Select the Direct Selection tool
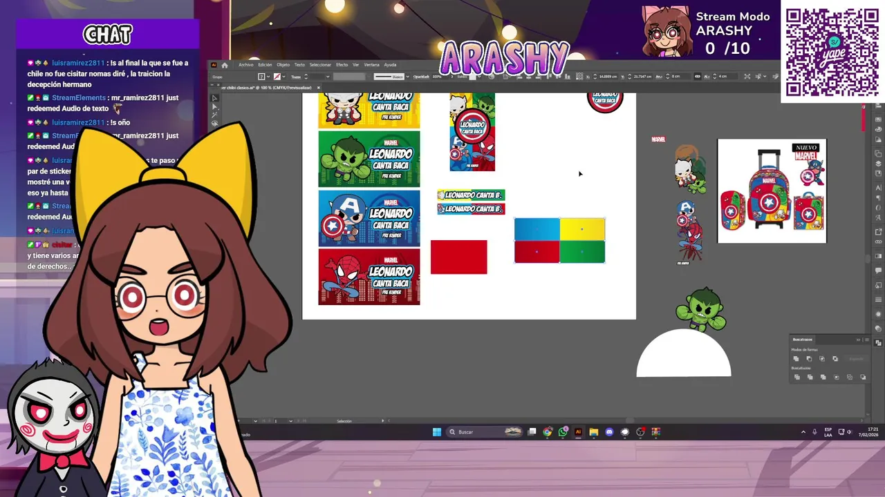This screenshot has height=497, width=885. pos(214,107)
